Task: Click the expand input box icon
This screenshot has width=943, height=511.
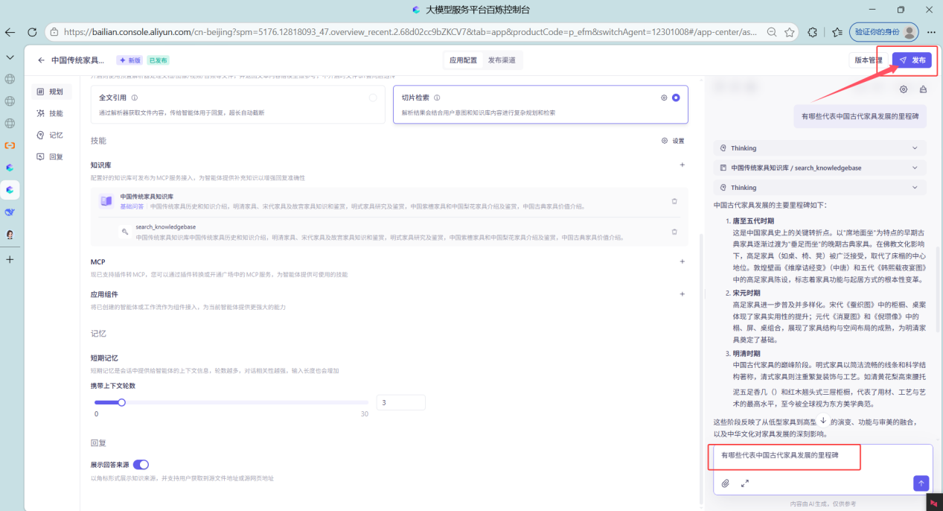Action: 745,483
